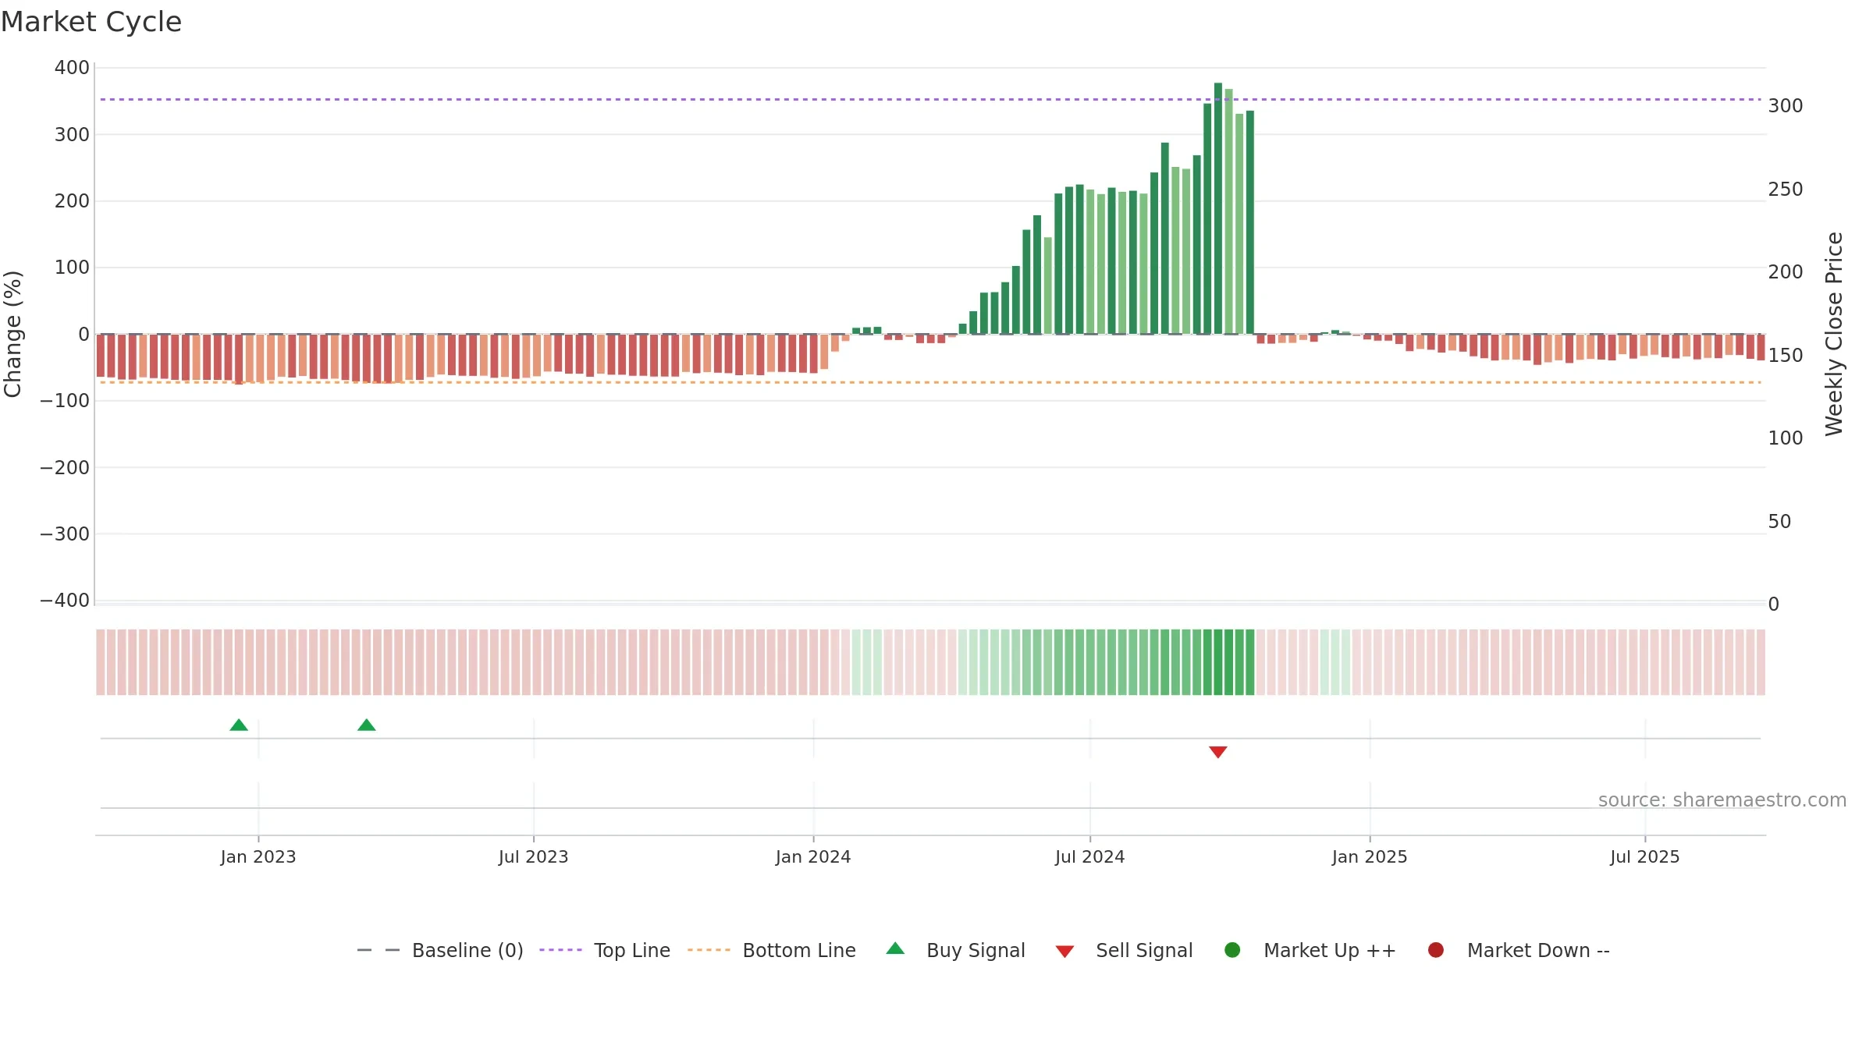The height and width of the screenshot is (1053, 1873).
Task: Click the 250 label on the right price axis
Action: (x=1786, y=190)
